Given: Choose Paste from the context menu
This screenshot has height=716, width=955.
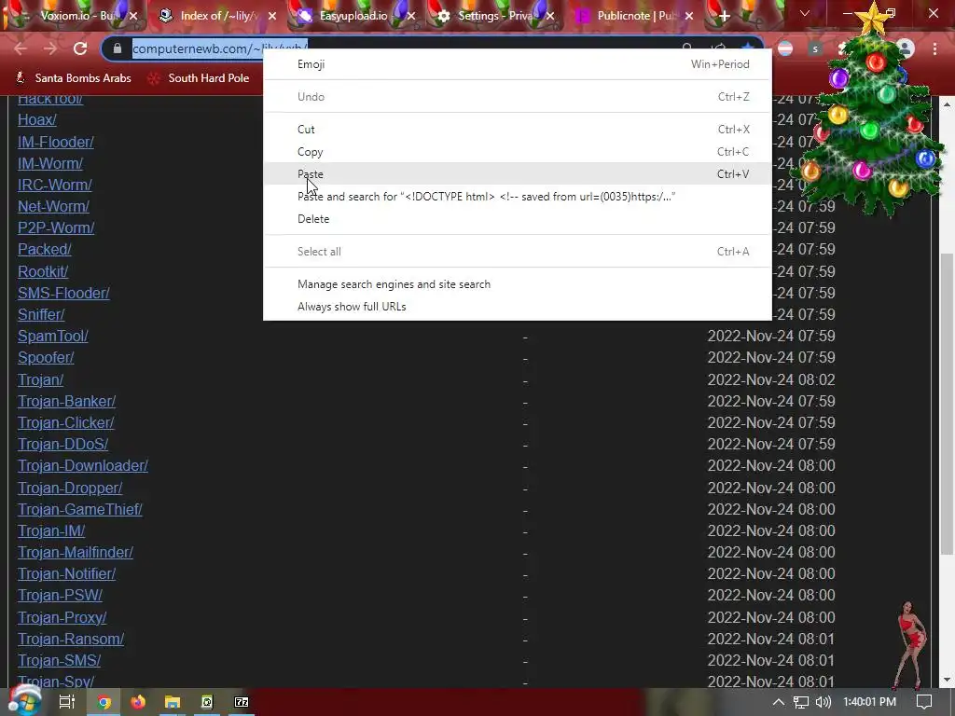Looking at the screenshot, I should point(517,174).
